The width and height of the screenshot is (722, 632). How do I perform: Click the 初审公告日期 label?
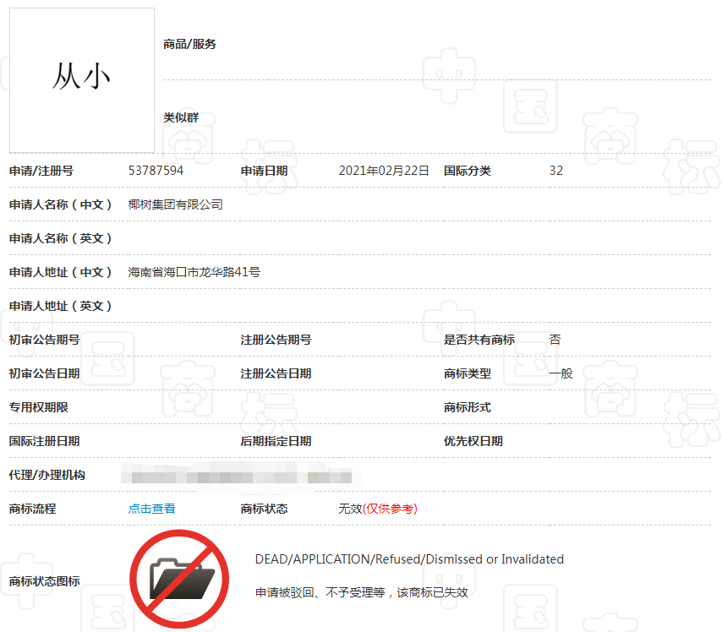(x=45, y=373)
